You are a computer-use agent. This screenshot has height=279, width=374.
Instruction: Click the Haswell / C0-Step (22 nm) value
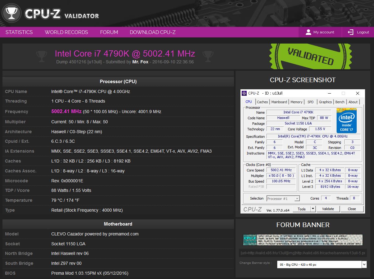[77, 132]
